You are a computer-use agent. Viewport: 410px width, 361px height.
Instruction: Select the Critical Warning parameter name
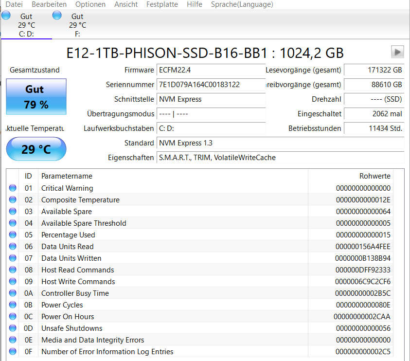tap(67, 188)
